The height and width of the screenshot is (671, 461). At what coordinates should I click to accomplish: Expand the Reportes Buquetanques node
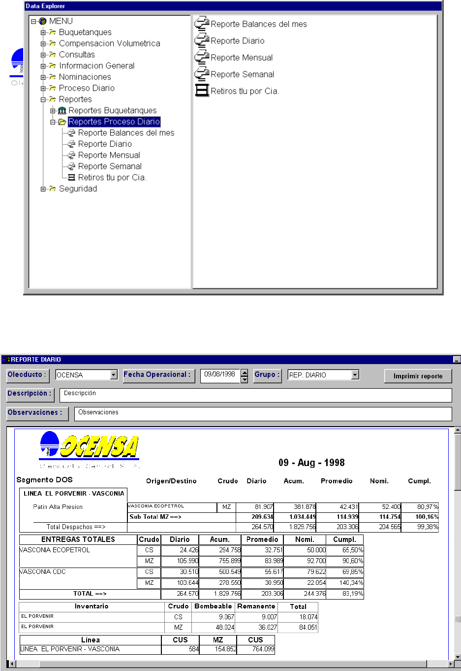tap(53, 111)
